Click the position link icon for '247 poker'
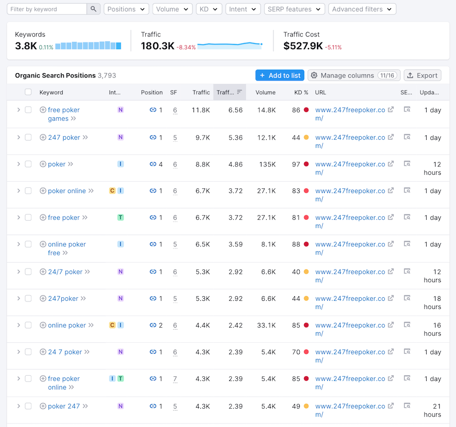456x427 pixels. (152, 138)
